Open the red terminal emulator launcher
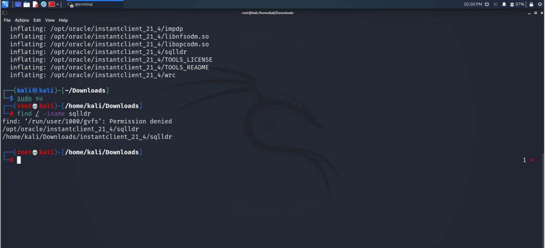Screen dimensions: 545x248 [52, 4]
